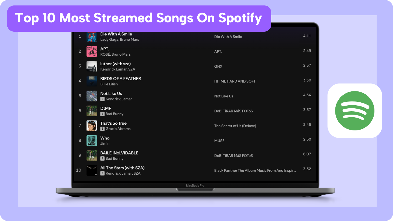Click the DtMF album artwork
This screenshot has height=221, width=393.
pyautogui.click(x=92, y=111)
